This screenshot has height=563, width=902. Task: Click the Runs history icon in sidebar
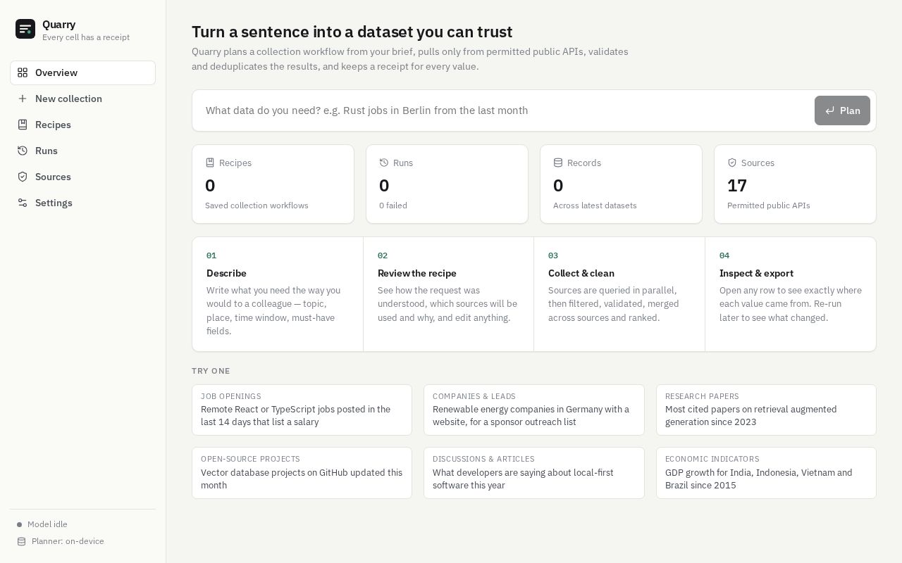coord(23,151)
